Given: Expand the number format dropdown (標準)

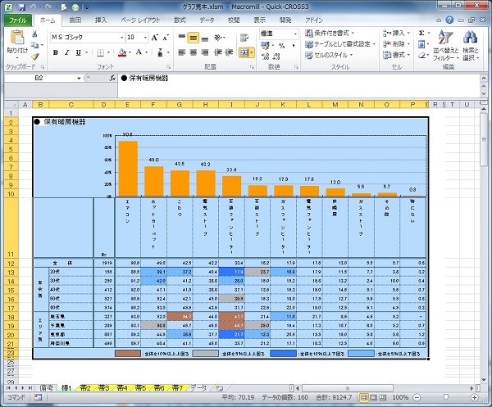Looking at the screenshot, I should [295, 34].
